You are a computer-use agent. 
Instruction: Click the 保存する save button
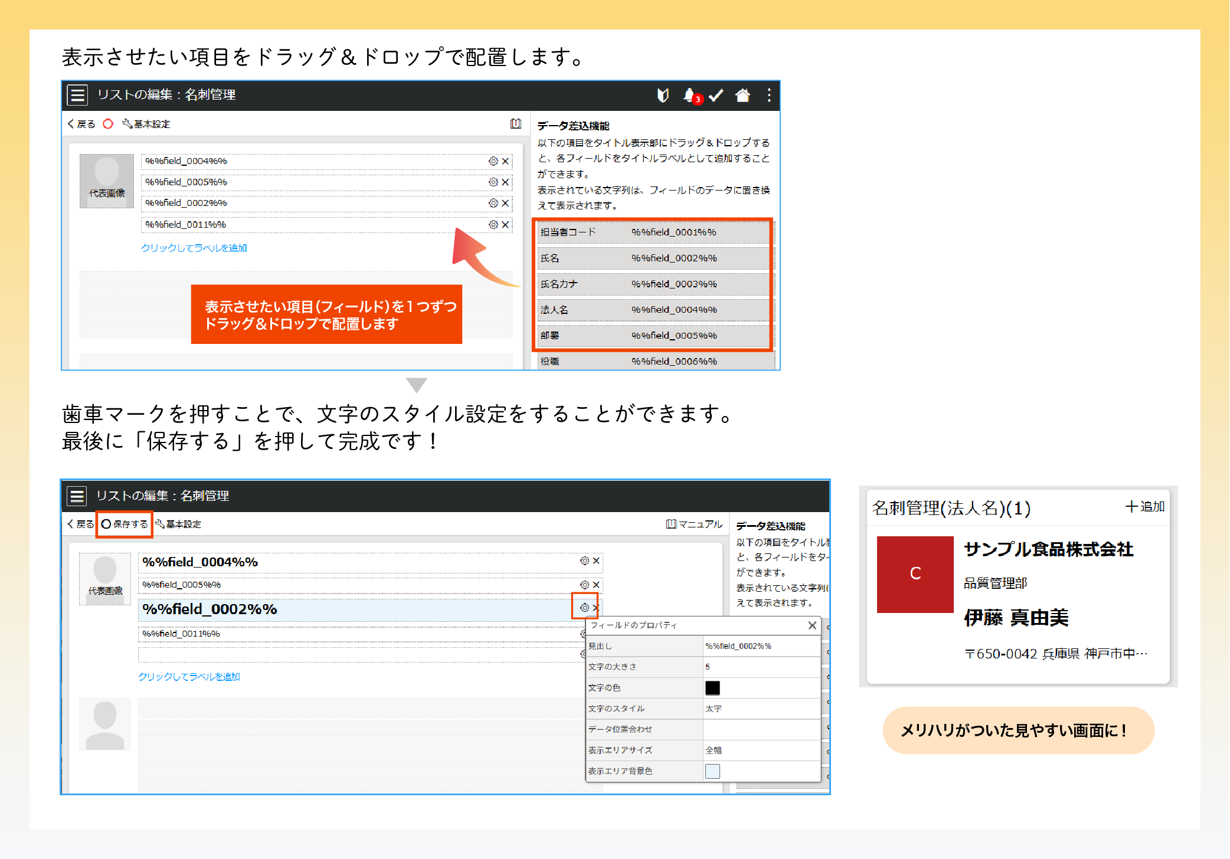[x=125, y=524]
